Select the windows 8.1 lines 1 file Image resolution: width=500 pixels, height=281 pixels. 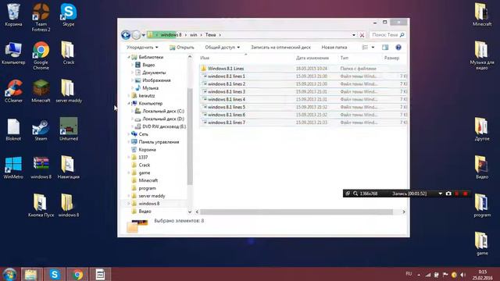(x=303, y=76)
